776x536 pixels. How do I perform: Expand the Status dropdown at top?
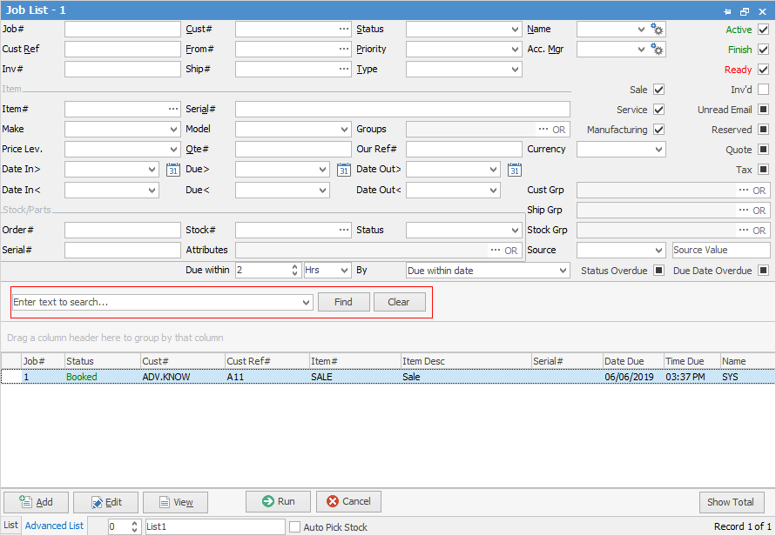[x=516, y=30]
